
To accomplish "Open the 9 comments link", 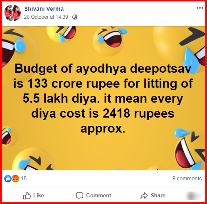I will coord(187,178).
